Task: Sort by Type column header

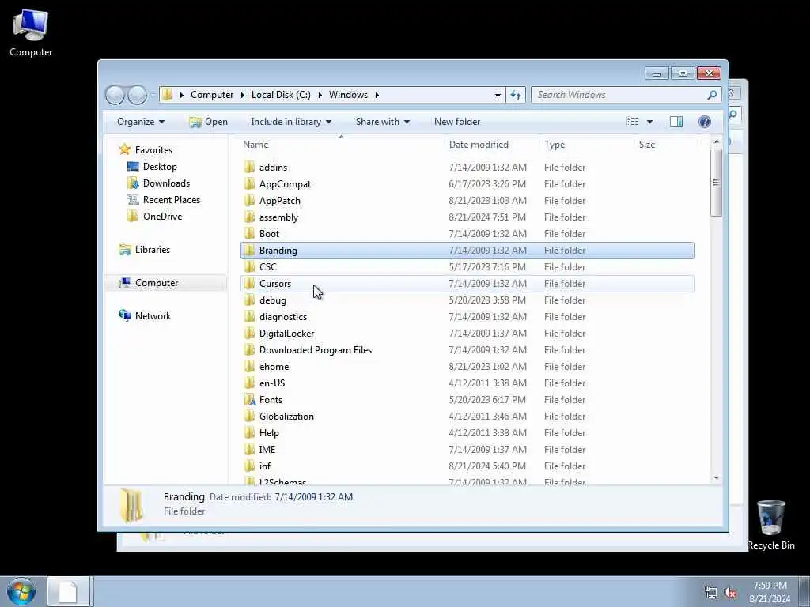Action: [x=587, y=145]
